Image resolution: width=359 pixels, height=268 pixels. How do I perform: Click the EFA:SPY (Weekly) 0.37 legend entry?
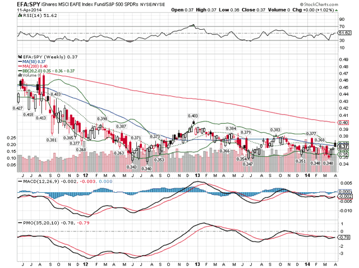pos(50,57)
